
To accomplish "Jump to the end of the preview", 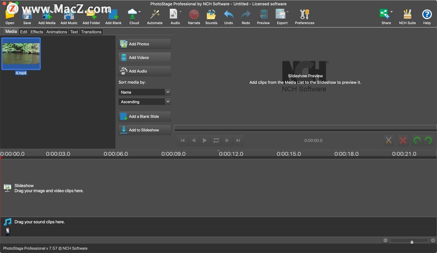I will click(238, 140).
